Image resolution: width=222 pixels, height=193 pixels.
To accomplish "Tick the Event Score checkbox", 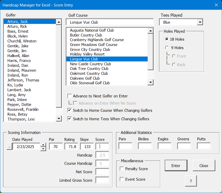I will click(122, 179).
